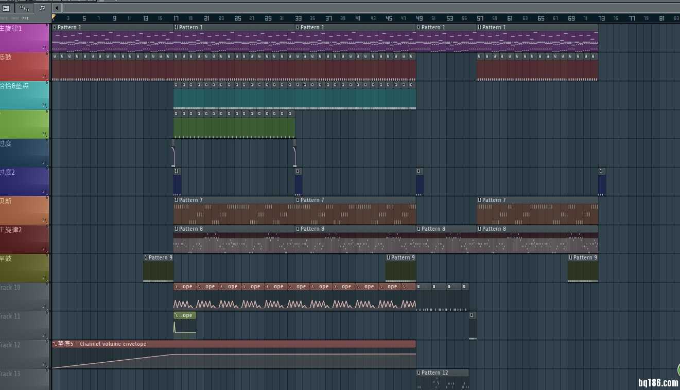Select the 过度2 clip at bar 49
Image resolution: width=680 pixels, height=390 pixels.
click(420, 181)
